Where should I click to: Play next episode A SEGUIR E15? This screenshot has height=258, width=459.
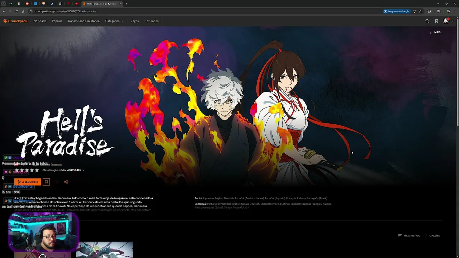click(x=28, y=182)
